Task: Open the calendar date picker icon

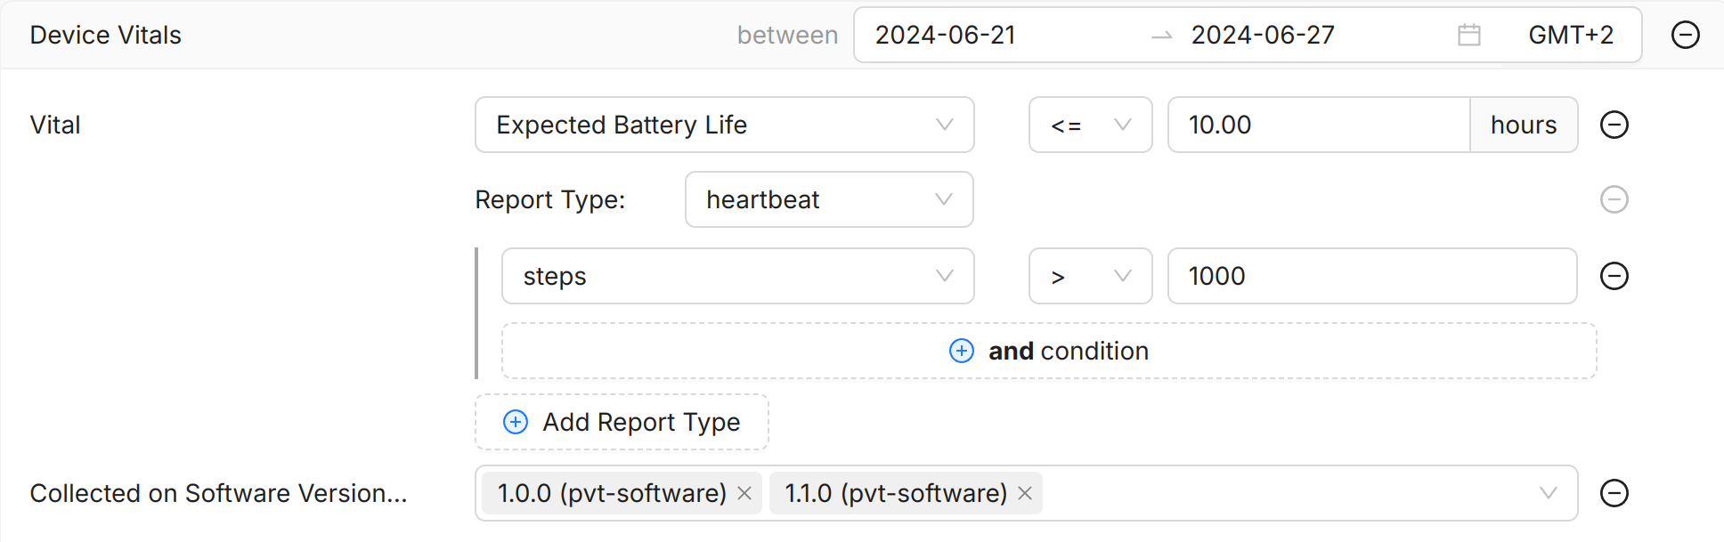Action: coord(1468,35)
